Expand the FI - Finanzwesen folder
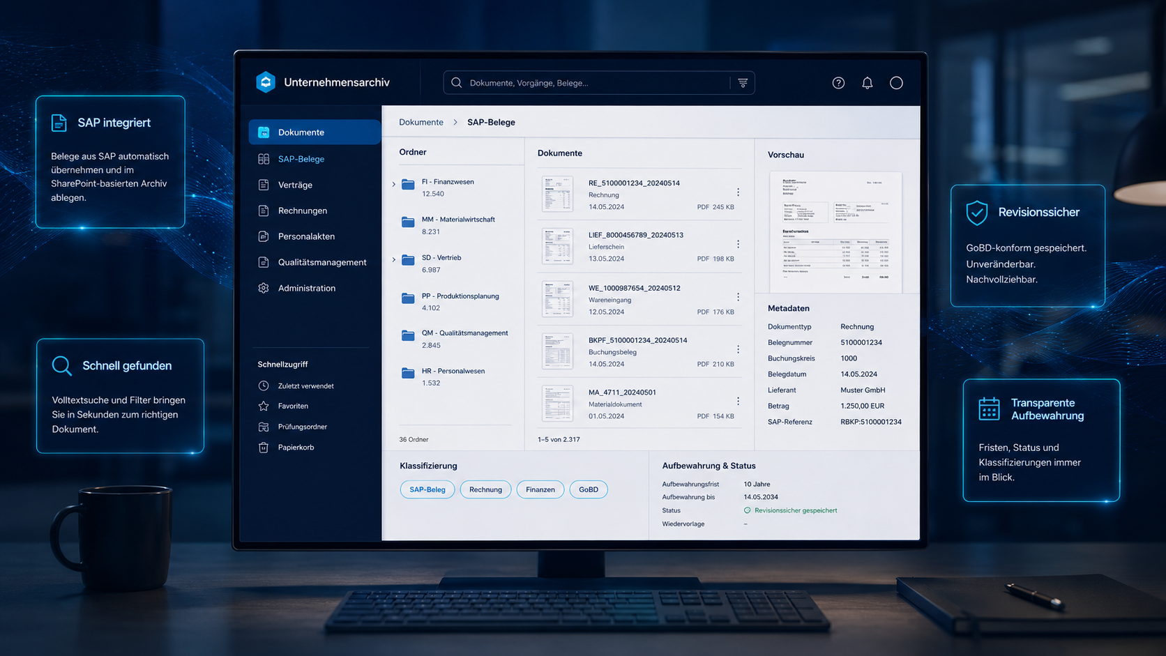Screen dimensions: 1166x656 click(394, 185)
